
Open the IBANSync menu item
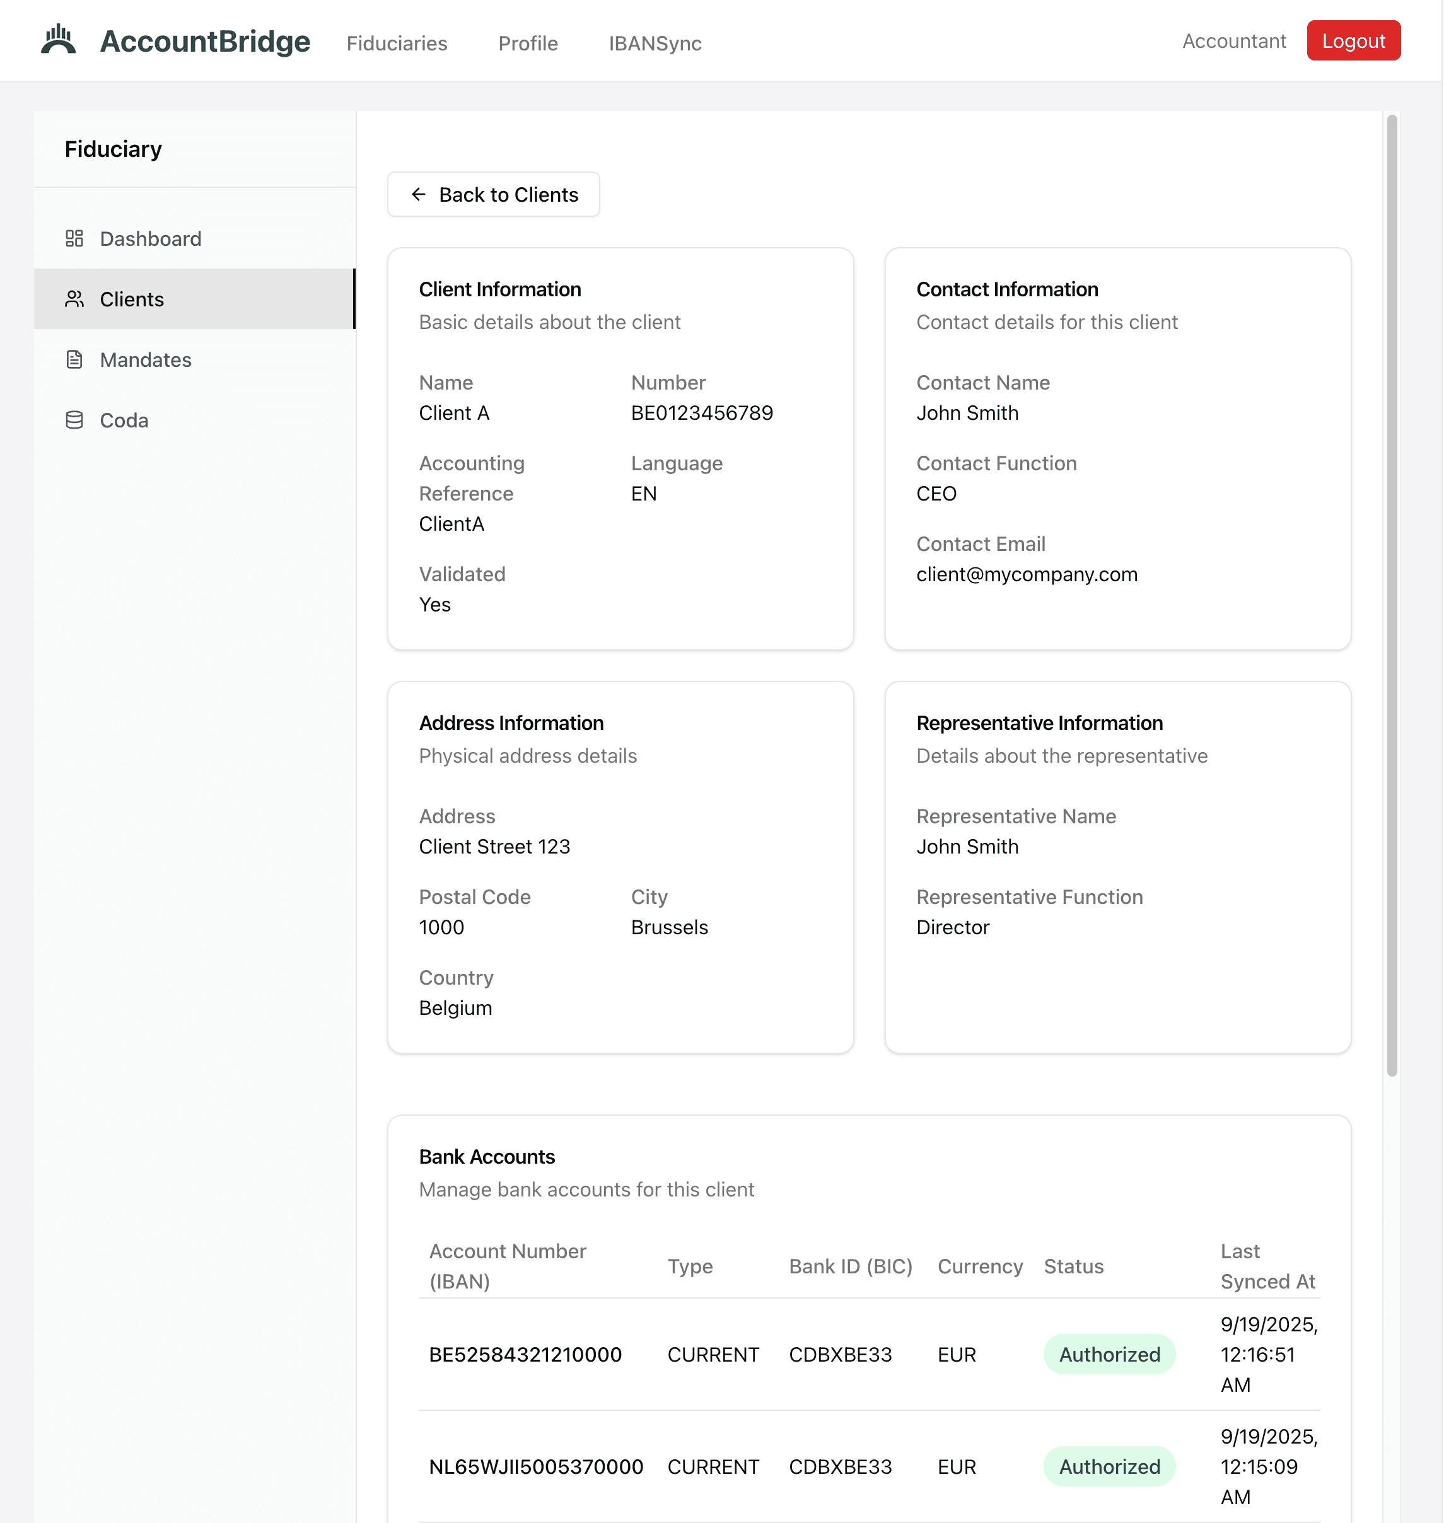tap(655, 43)
